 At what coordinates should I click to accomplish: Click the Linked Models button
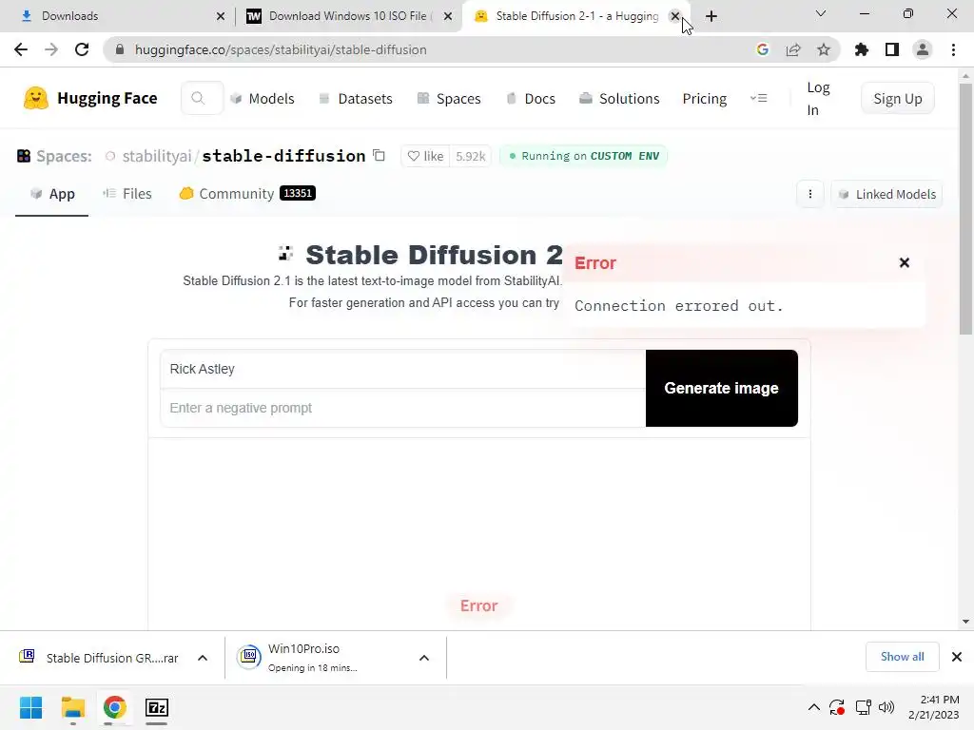coord(886,194)
